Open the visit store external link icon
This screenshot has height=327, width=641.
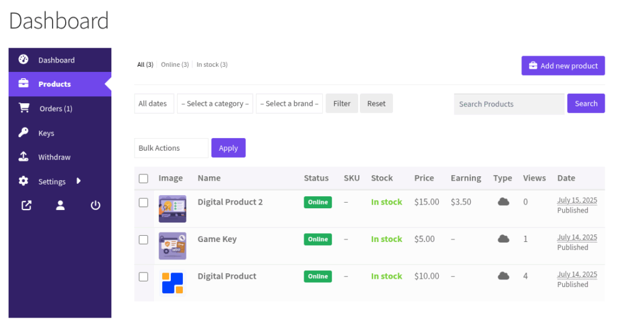tap(26, 205)
